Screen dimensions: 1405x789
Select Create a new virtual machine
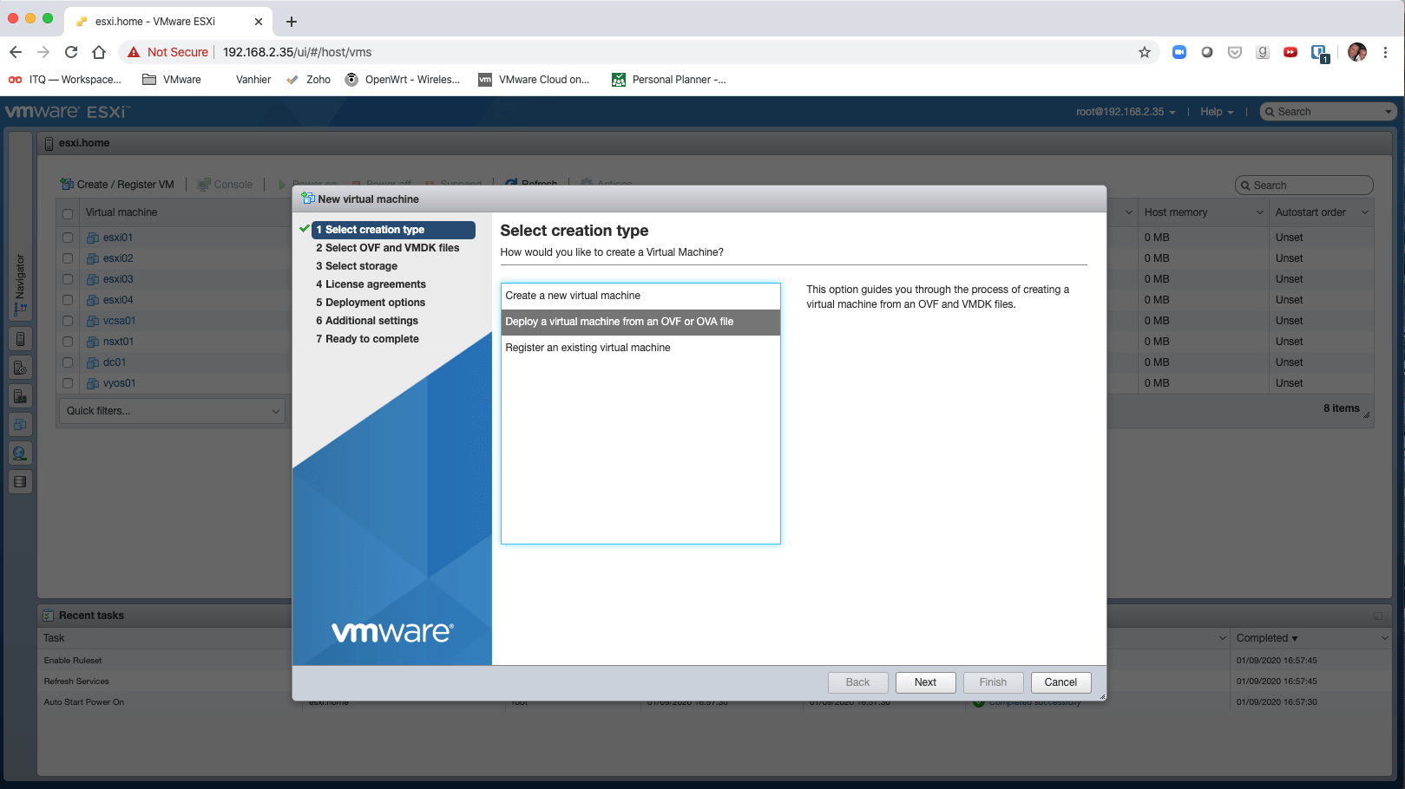click(640, 296)
